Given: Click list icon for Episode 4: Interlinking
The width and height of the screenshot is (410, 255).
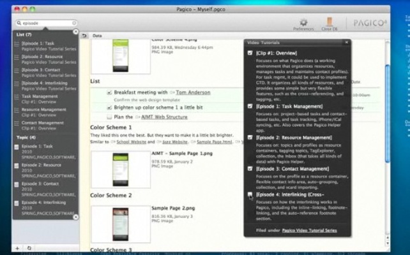Looking at the screenshot, I should [17, 84].
